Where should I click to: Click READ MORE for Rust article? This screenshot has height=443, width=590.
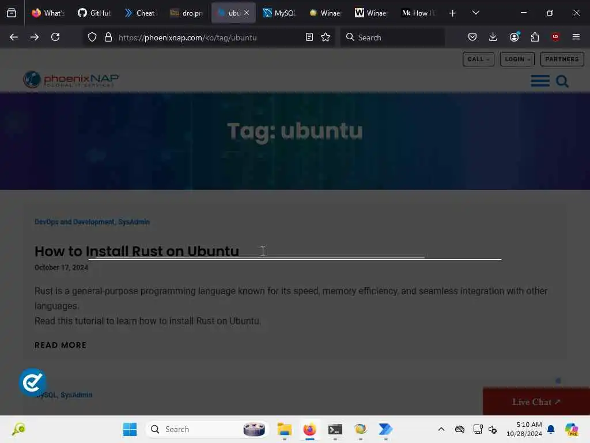60,345
